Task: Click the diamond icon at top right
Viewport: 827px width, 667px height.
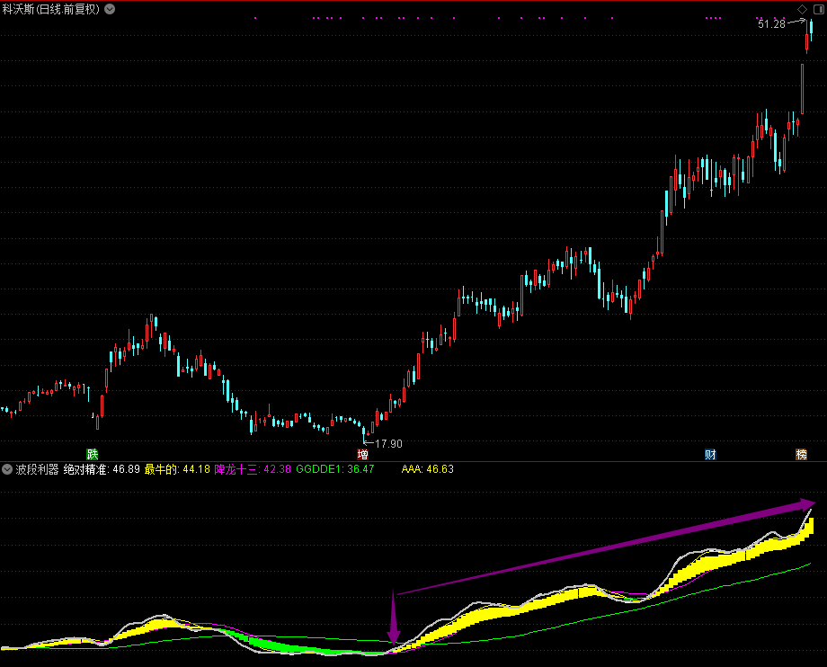Action: [x=802, y=10]
